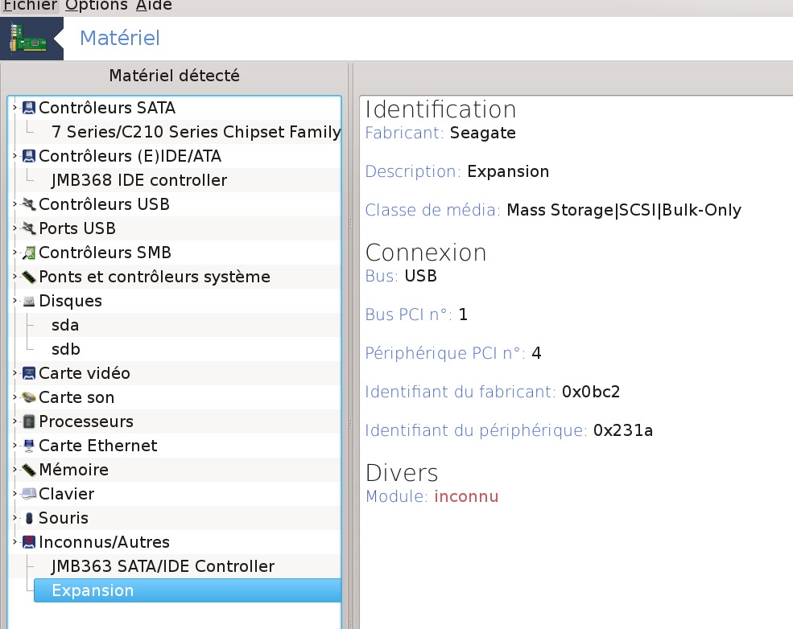Click the Contrôleurs USB plug icon
Screen dimensions: 793x629
29,204
